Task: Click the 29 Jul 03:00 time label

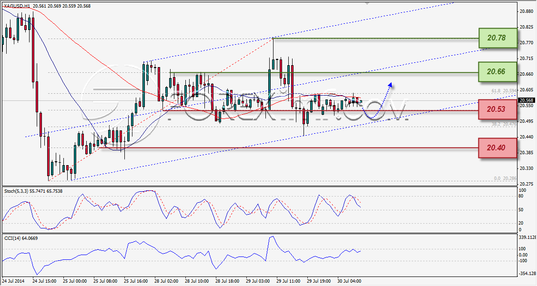Action: pyautogui.click(x=258, y=281)
